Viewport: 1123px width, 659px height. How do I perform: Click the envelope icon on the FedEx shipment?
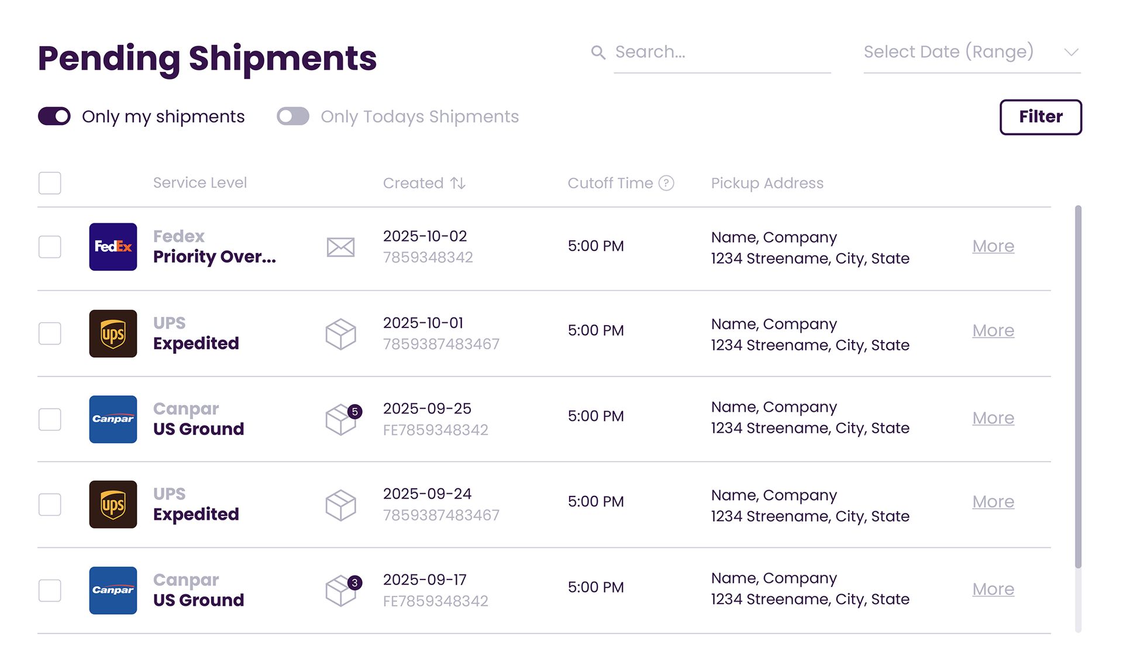(x=340, y=247)
